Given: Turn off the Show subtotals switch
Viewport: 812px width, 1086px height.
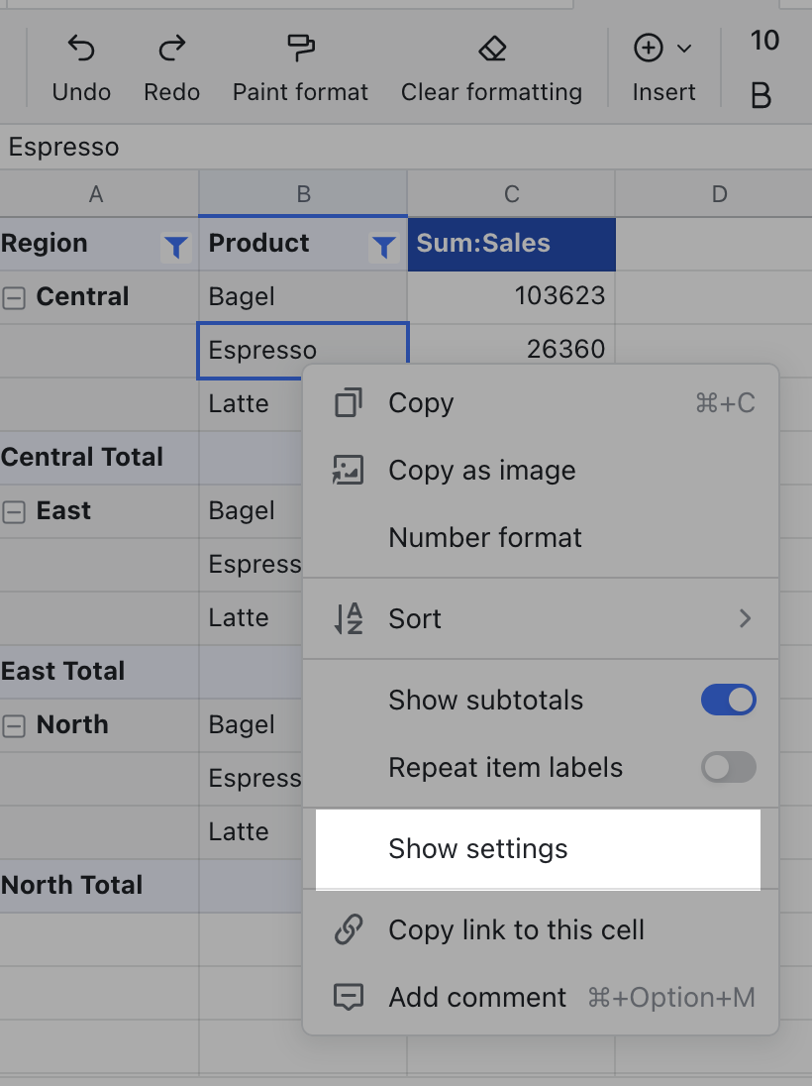Looking at the screenshot, I should [x=728, y=701].
